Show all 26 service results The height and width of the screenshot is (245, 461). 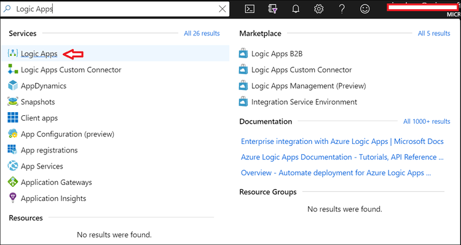click(202, 34)
